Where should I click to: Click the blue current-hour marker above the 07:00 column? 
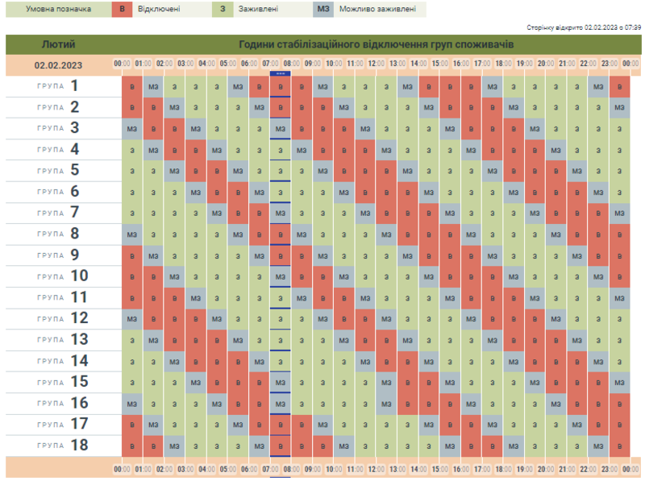coord(280,73)
